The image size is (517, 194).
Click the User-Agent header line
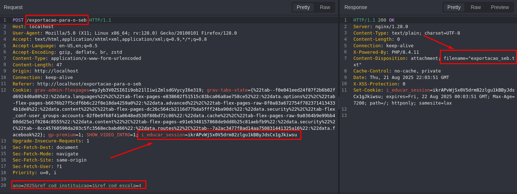(125, 33)
